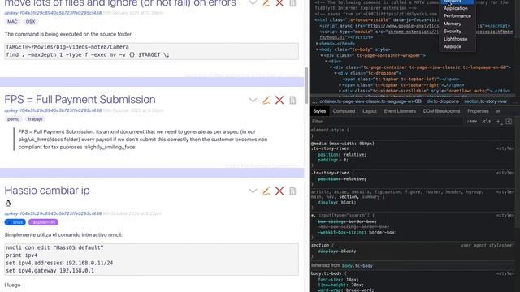Image resolution: width=520 pixels, height=292 pixels.
Task: Edit the Hassio cambiar ip tiddler
Action: (266, 191)
